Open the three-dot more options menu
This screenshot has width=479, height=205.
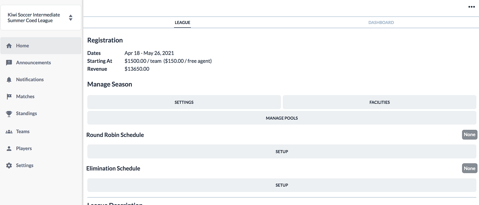coord(472,7)
